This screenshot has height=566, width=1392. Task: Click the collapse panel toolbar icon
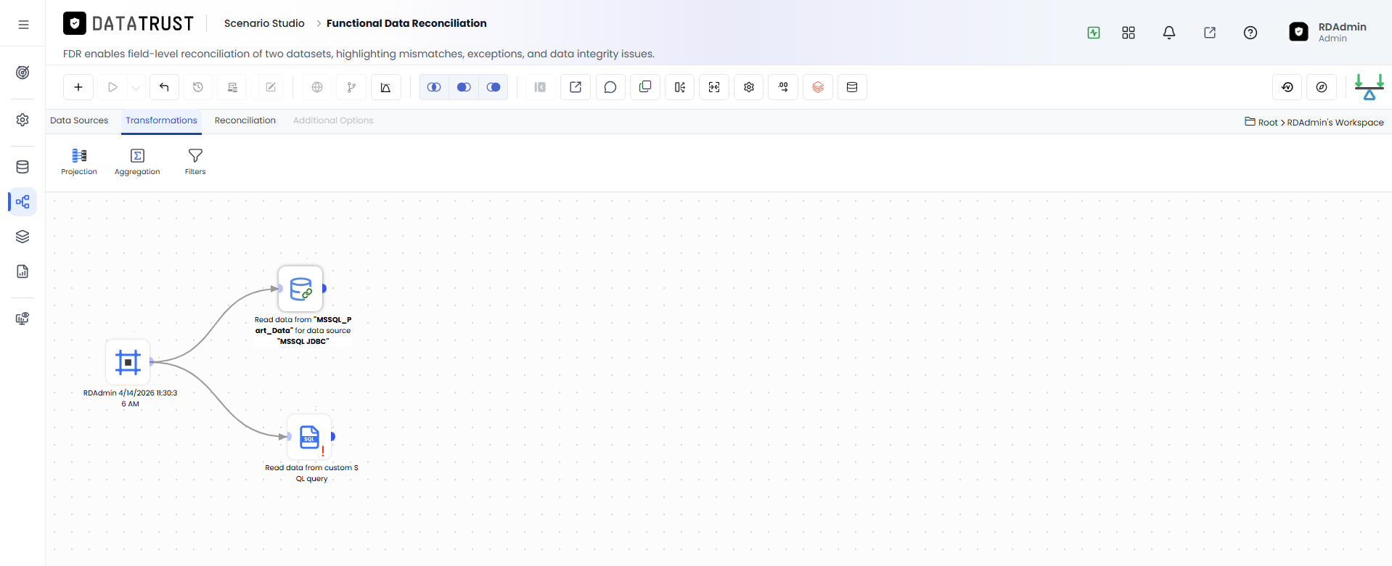click(540, 87)
